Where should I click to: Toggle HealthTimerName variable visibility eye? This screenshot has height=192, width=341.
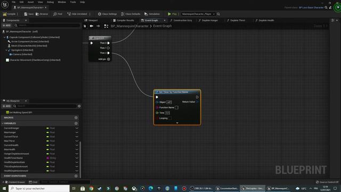(77, 158)
